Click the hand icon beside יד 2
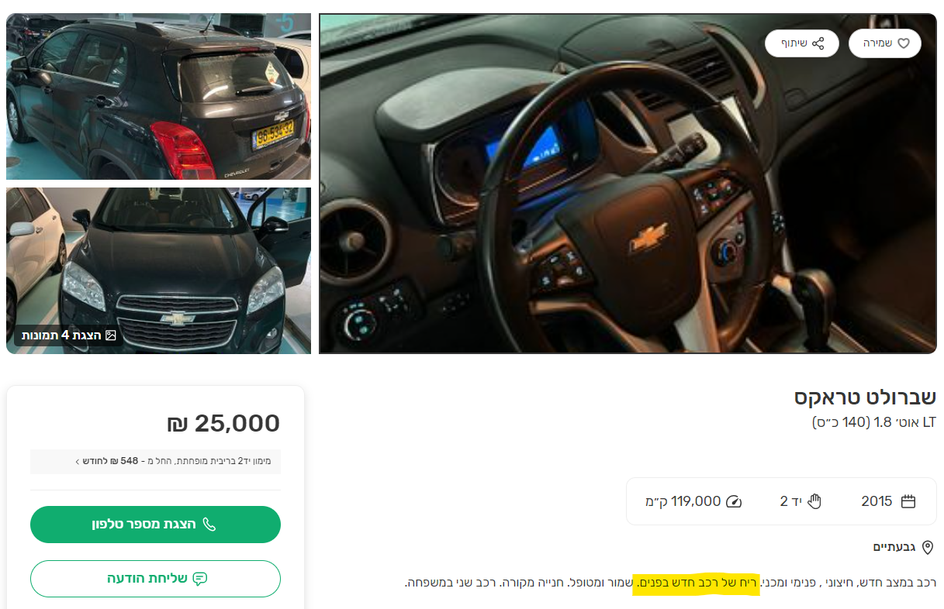Viewport: 944px width, 609px height. [814, 501]
